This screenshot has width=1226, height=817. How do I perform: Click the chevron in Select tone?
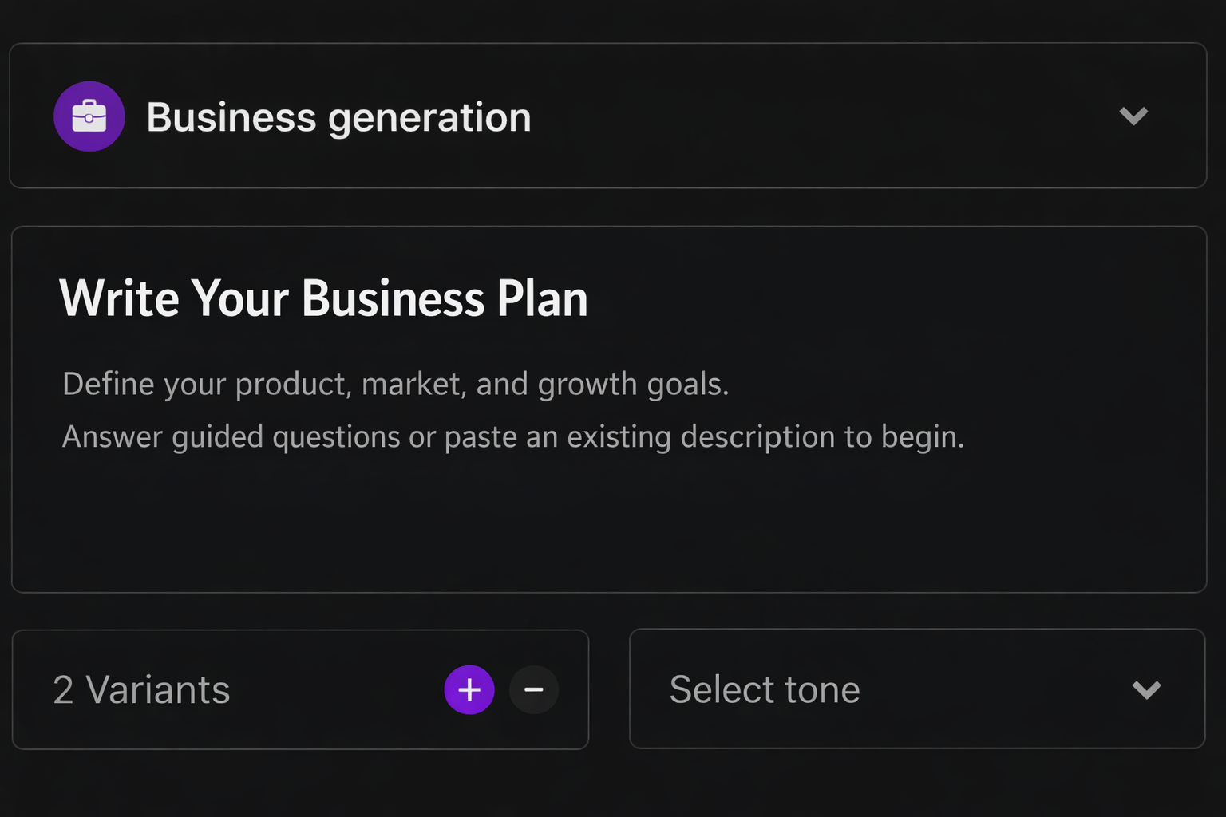(1146, 689)
